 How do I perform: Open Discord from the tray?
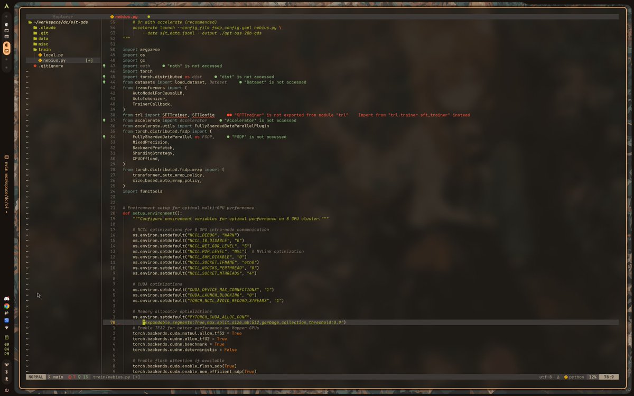tap(6, 299)
